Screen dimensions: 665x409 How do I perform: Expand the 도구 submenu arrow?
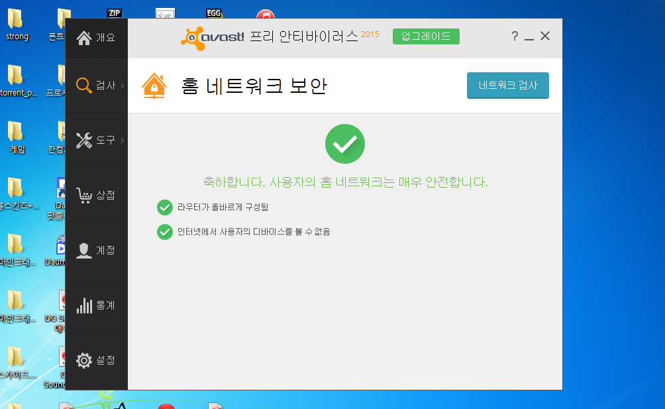(123, 141)
